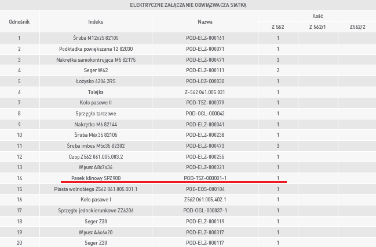Select the "Śruba imbus M5x35 82302" cell
Image resolution: width=376 pixels, height=247 pixels.
(x=96, y=146)
